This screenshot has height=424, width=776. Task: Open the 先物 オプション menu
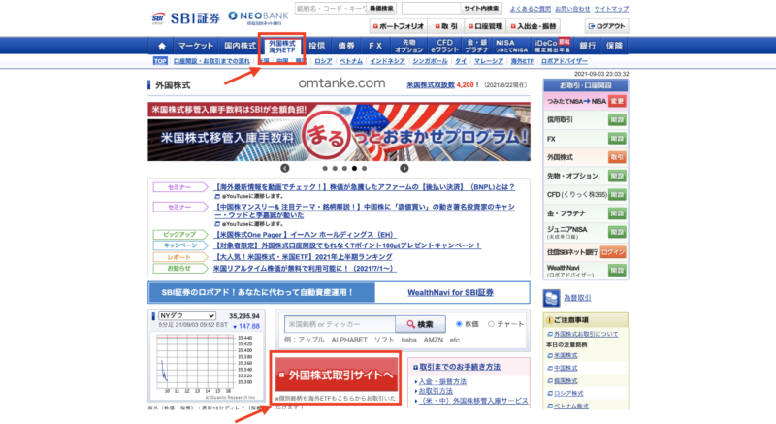pyautogui.click(x=409, y=46)
